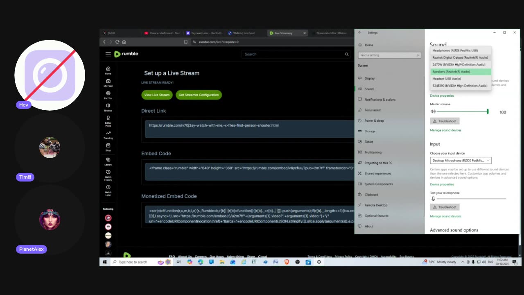The image size is (524, 295).
Task: Open input Device properties link
Action: pos(442,184)
